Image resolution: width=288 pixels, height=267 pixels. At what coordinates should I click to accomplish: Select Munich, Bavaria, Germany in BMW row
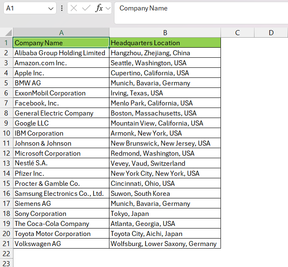(x=165, y=83)
